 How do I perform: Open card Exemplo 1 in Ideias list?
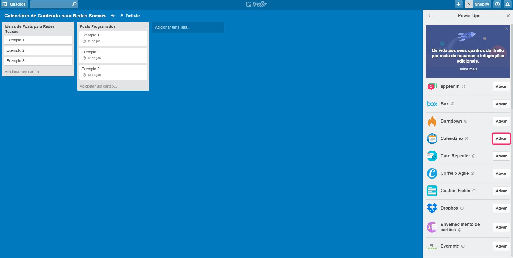tap(38, 40)
